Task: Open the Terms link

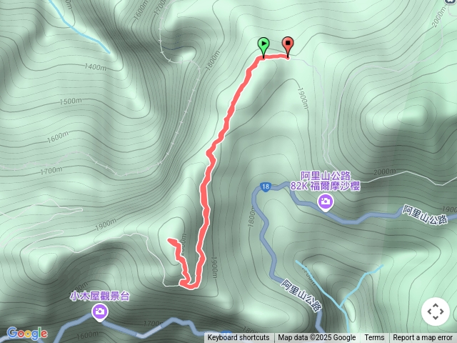Action: coord(374,338)
